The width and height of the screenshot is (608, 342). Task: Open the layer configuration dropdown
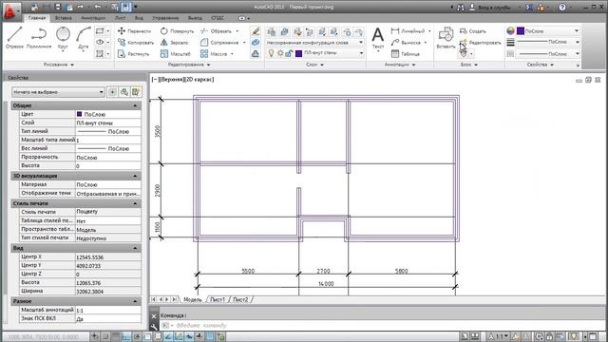tap(314, 42)
